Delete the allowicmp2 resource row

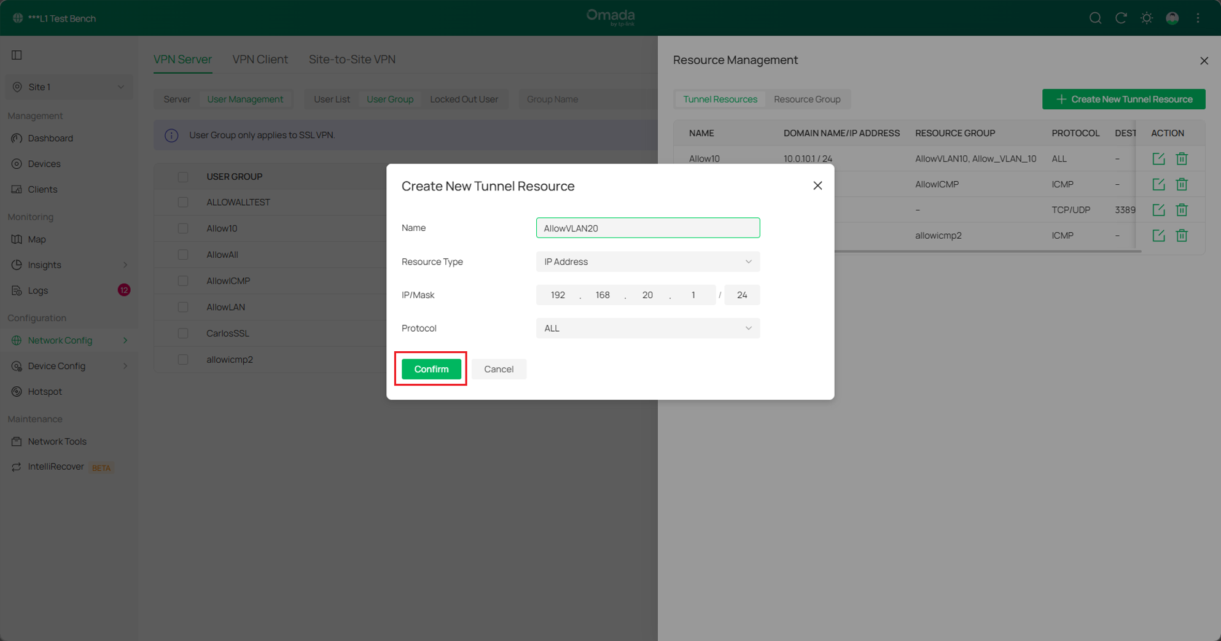1182,235
